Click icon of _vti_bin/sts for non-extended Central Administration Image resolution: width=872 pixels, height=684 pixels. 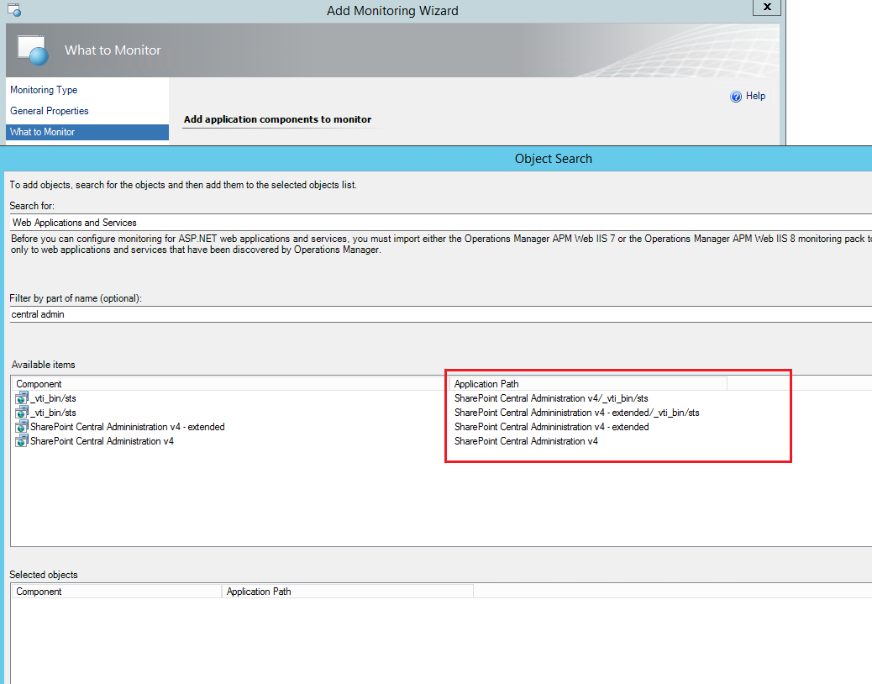[22, 398]
